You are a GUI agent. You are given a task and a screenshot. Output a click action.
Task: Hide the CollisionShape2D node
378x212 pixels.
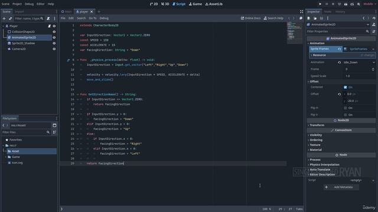pyautogui.click(x=54, y=32)
